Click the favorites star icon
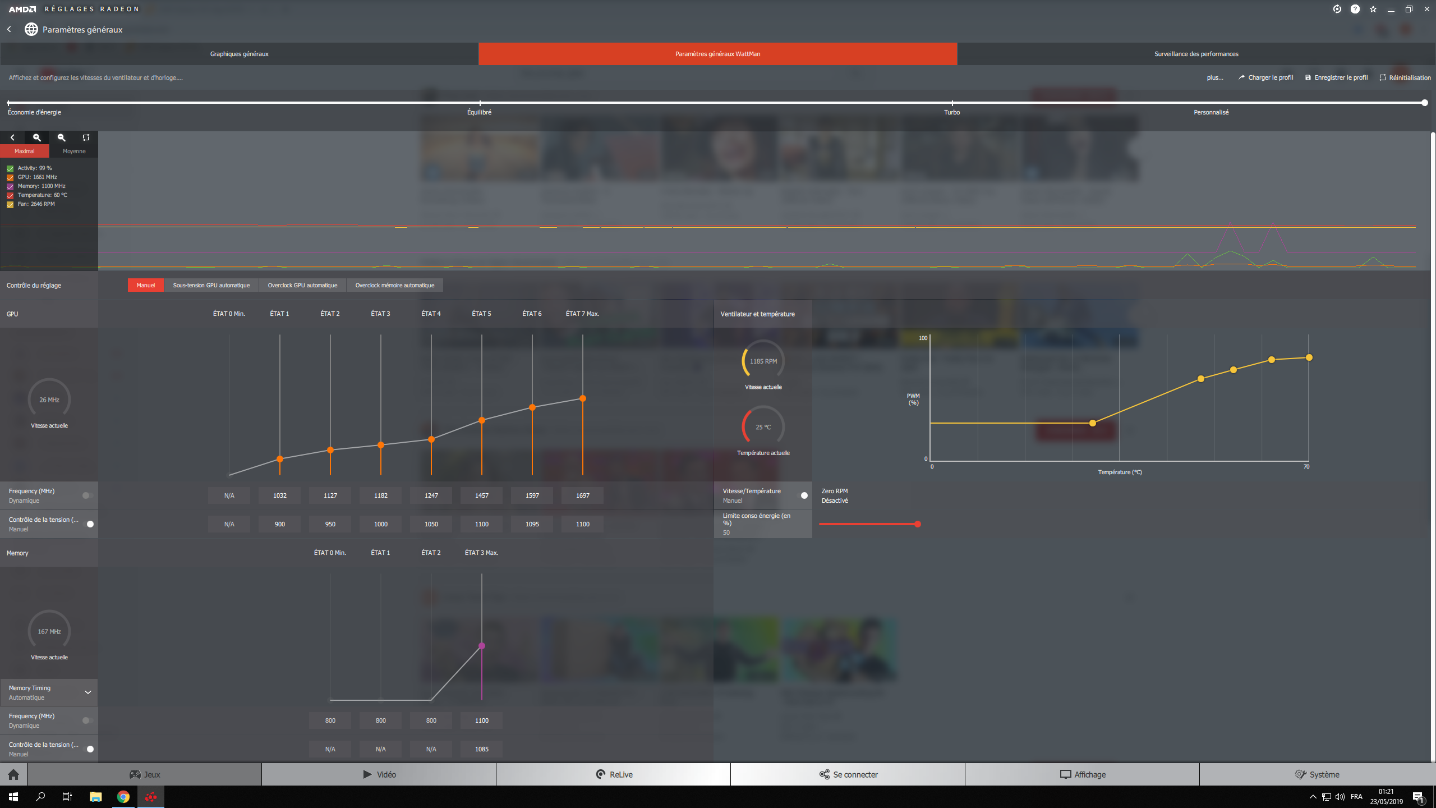 pyautogui.click(x=1373, y=9)
